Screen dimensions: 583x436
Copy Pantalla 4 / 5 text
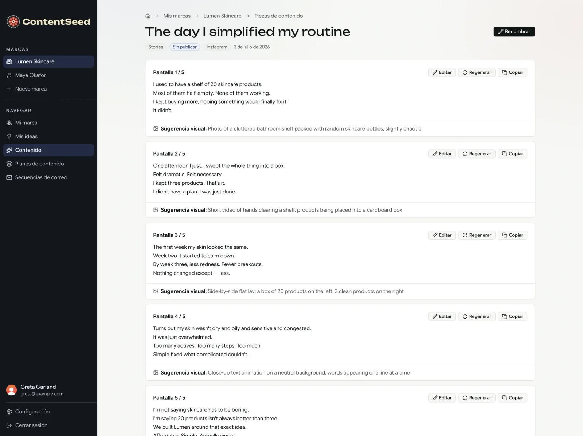(512, 317)
